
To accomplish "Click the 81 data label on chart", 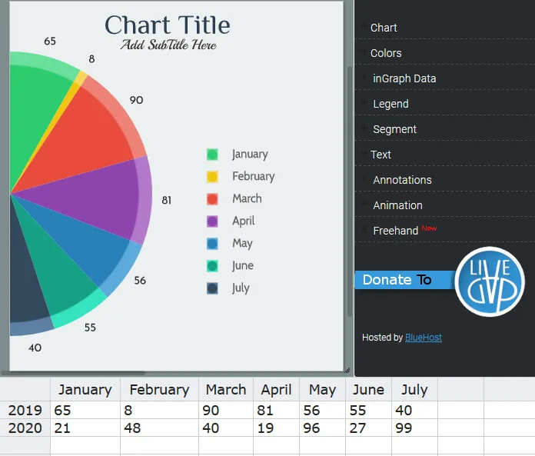I will (167, 200).
